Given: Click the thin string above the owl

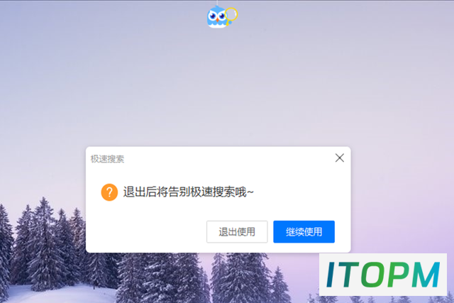Looking at the screenshot, I should pos(217,3).
